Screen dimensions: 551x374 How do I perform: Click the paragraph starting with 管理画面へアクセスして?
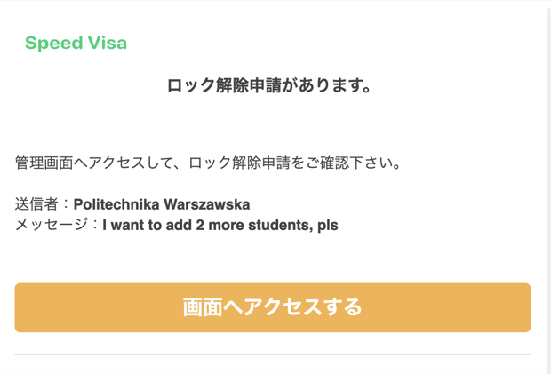pos(208,163)
